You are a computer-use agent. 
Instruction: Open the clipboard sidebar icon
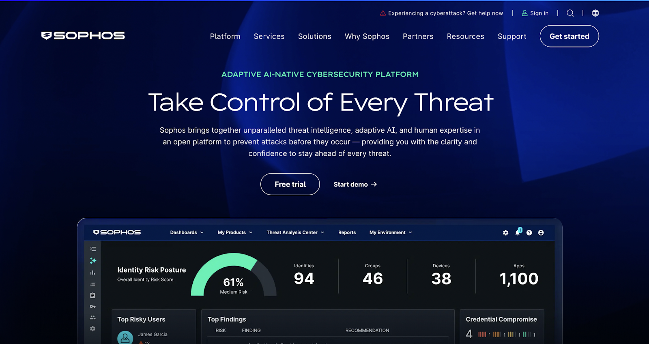coord(92,295)
